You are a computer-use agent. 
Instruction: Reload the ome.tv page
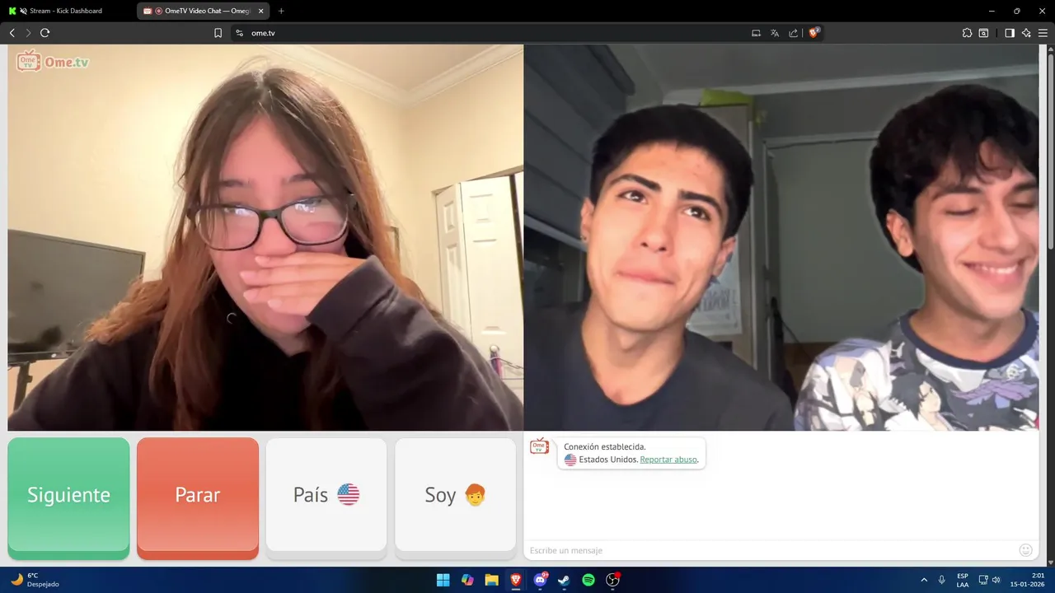45,33
